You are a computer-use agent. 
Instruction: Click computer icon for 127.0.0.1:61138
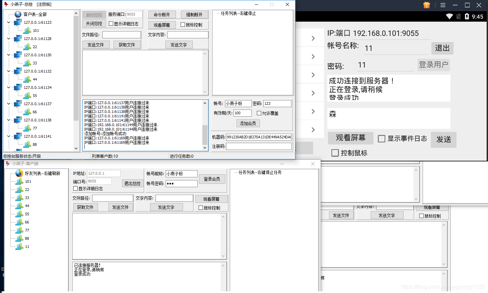click(18, 120)
